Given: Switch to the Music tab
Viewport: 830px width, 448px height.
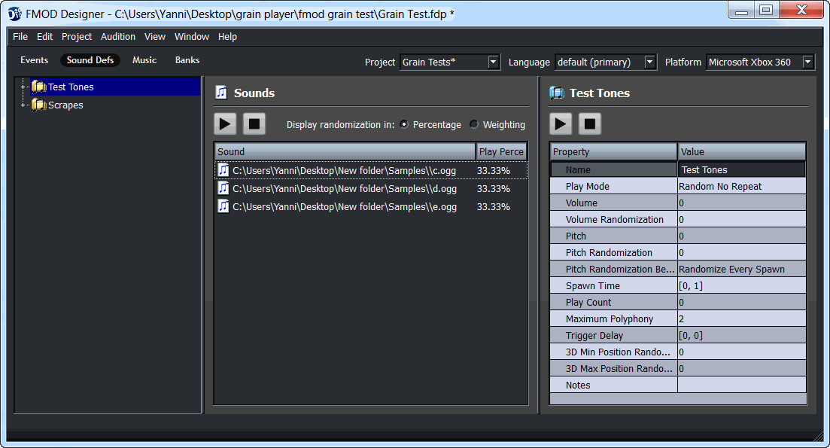Looking at the screenshot, I should [144, 60].
